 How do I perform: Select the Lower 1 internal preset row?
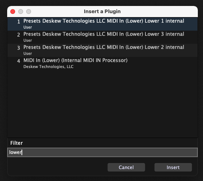pyautogui.click(x=102, y=24)
